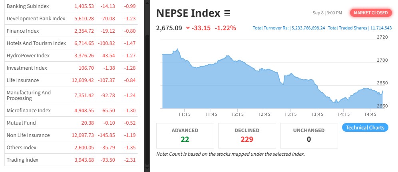Click the red down-arrow change indicator
Image resolution: width=398 pixels, height=172 pixels.
(x=187, y=28)
